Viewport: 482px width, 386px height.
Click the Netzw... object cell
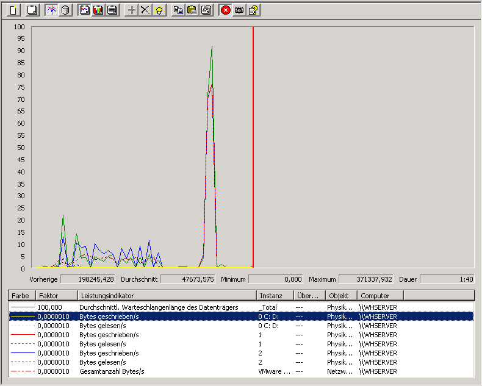coord(340,371)
